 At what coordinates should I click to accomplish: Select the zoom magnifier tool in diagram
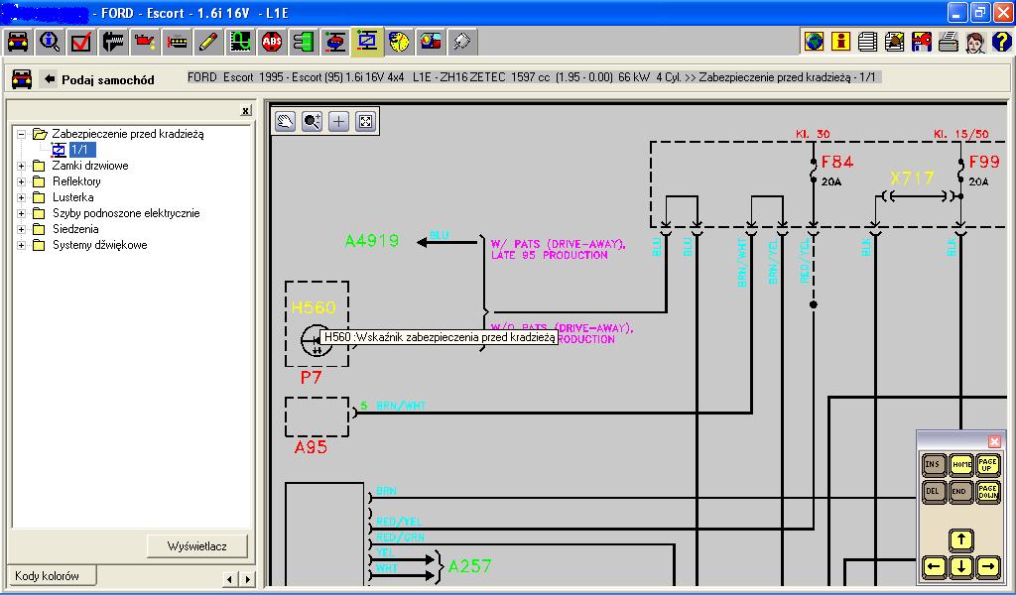pyautogui.click(x=312, y=121)
